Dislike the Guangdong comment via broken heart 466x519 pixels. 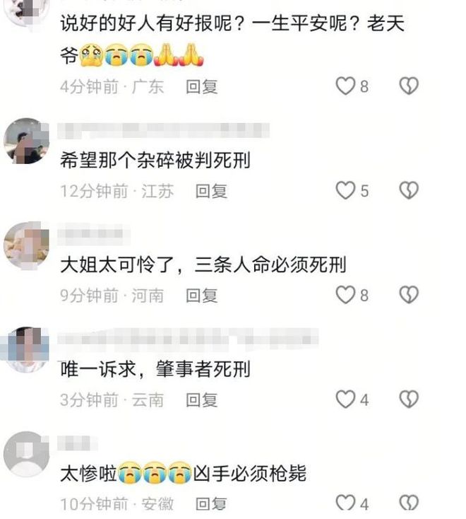point(409,86)
